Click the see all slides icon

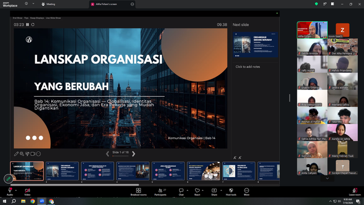point(27,154)
